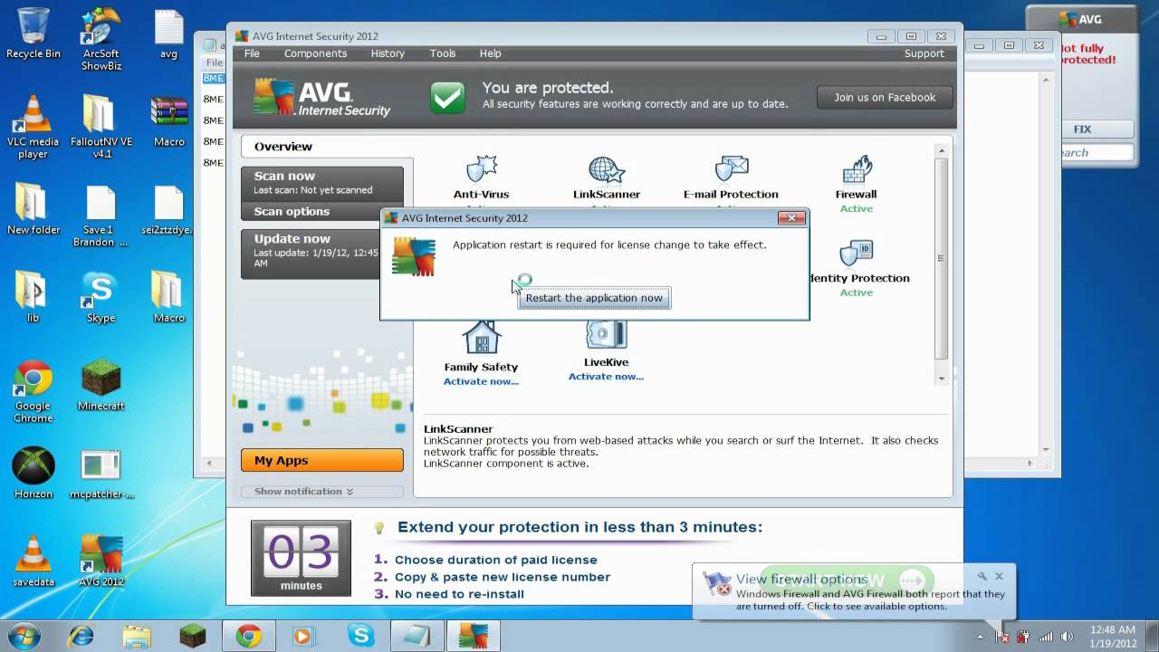The width and height of the screenshot is (1159, 652).
Task: Open the File menu in AVG
Action: click(252, 53)
